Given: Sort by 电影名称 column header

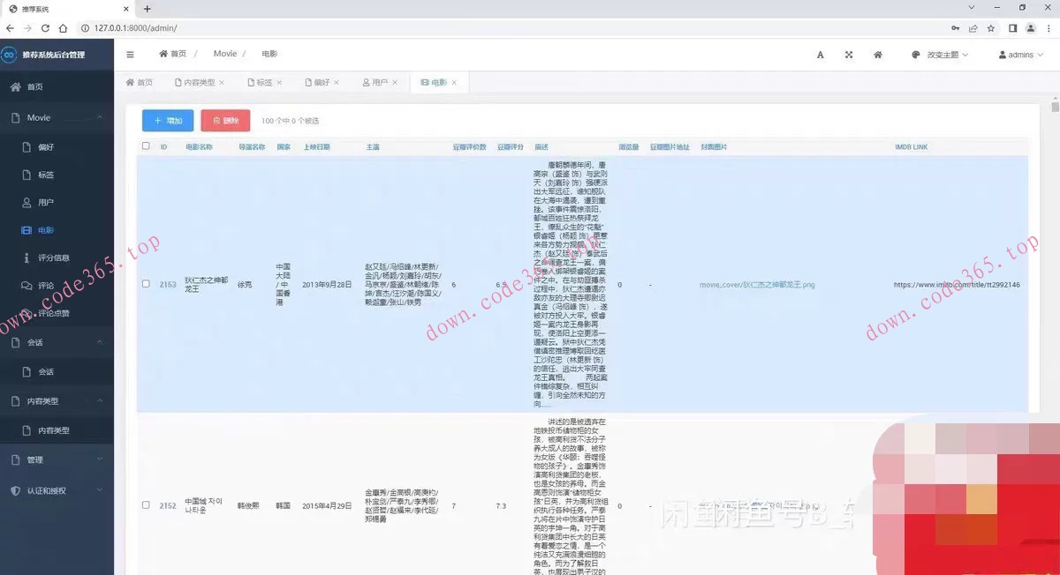Looking at the screenshot, I should [199, 147].
